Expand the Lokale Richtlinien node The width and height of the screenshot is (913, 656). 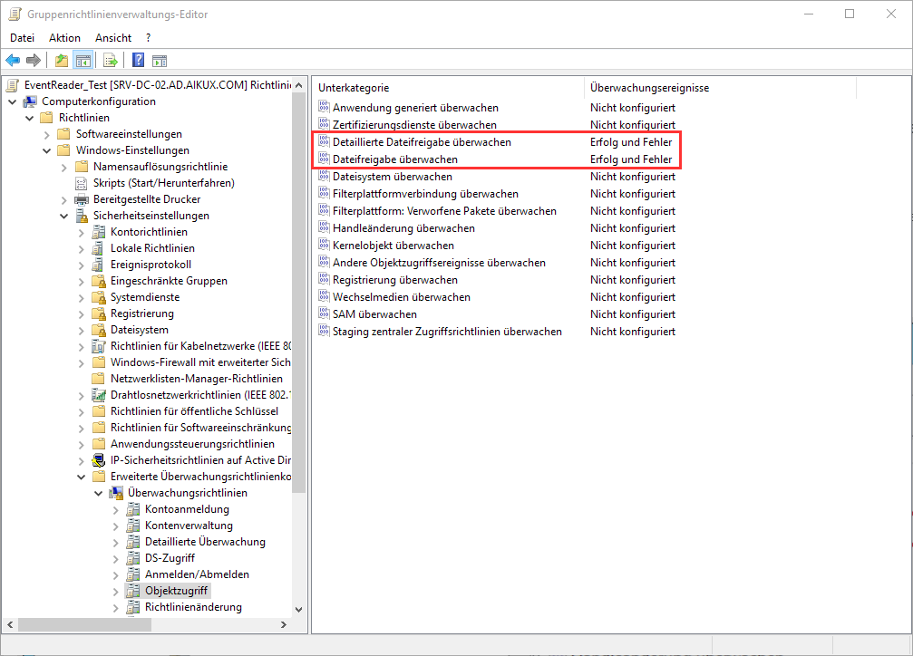(x=82, y=248)
